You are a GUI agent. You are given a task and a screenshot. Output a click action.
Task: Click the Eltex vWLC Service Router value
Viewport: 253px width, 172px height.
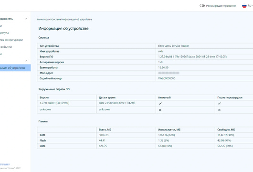click(173, 46)
